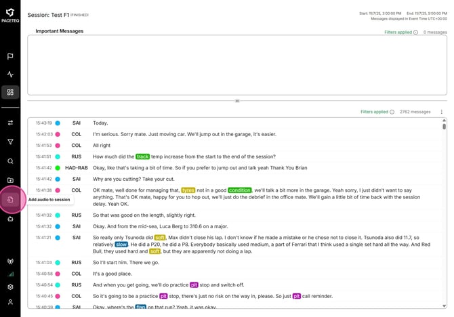Screen dimensions: 454x317
Task: Click the green dot of the HAD-RAB message
Action: [x=58, y=168]
